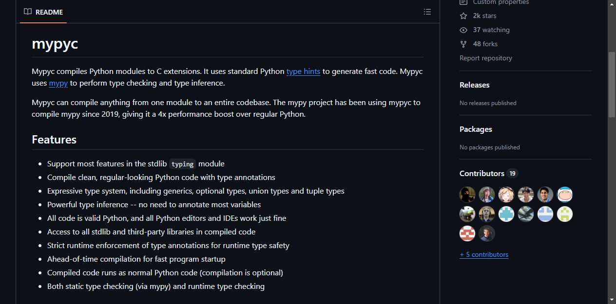Follow the mypy hyperlink
This screenshot has height=304, width=616.
58,83
